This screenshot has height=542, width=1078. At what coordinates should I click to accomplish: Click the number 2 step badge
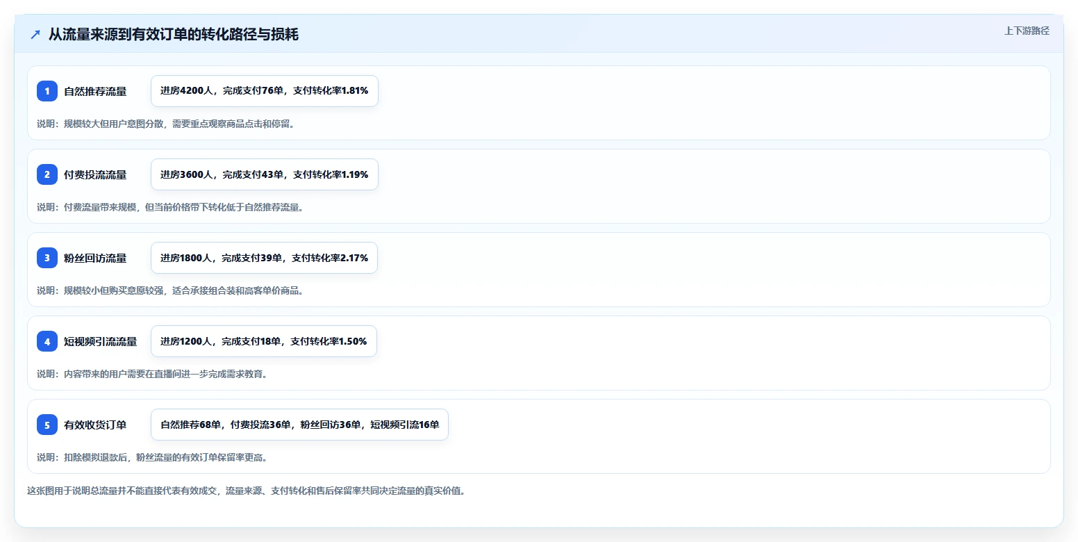[x=47, y=174]
